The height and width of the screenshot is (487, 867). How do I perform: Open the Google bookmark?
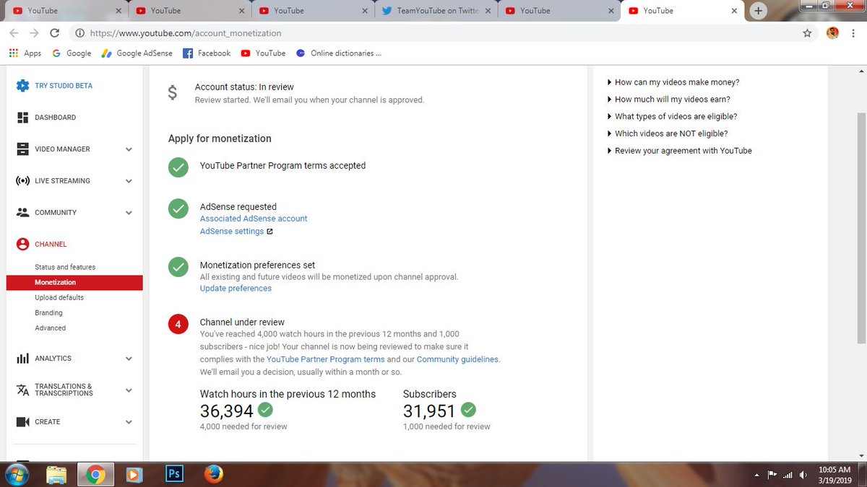click(x=72, y=53)
